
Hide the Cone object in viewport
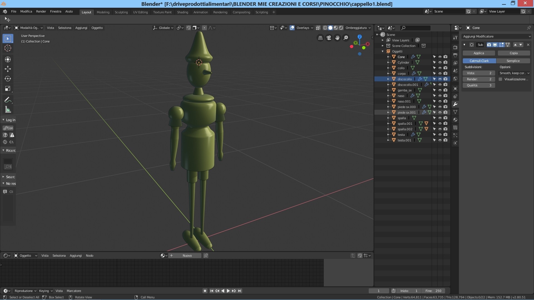coord(440,57)
